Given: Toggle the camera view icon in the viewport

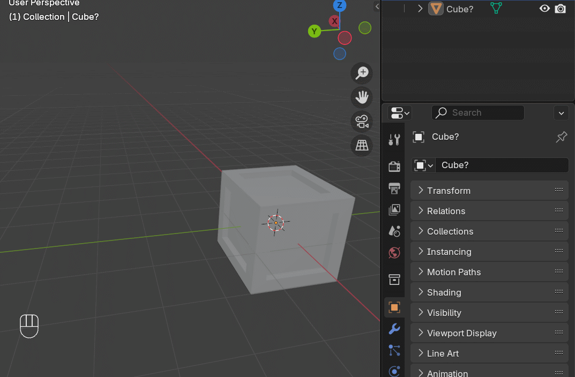Looking at the screenshot, I should [x=361, y=121].
